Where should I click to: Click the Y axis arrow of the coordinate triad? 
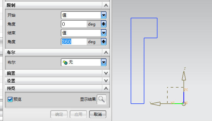156,104
